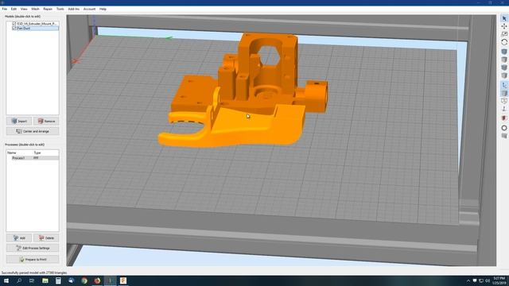This screenshot has width=509, height=286.
Task: Delete the selected process
Action: (x=46, y=238)
